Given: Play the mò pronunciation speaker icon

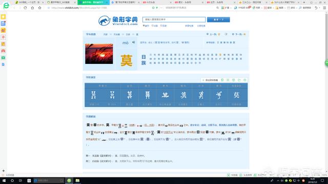Looking at the screenshot, I should point(133,42).
